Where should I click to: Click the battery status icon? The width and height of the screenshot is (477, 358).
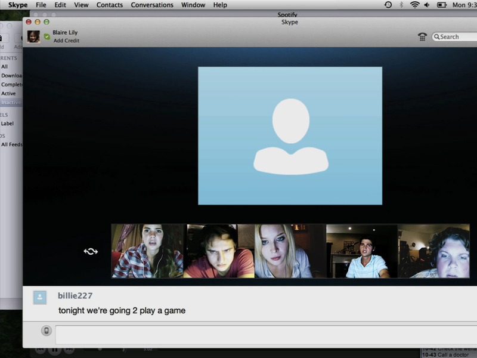tap(442, 5)
